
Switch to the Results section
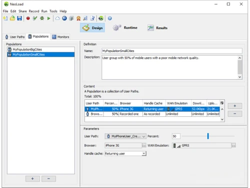pyautogui.click(x=157, y=28)
